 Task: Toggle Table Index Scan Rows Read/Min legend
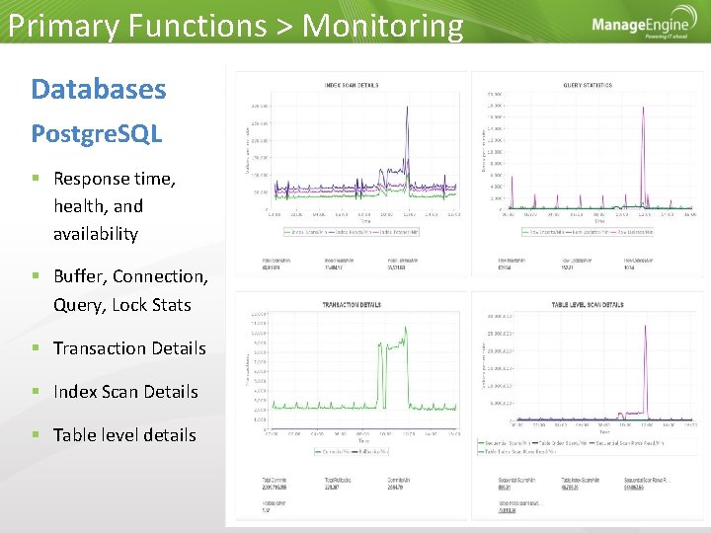coord(516,452)
